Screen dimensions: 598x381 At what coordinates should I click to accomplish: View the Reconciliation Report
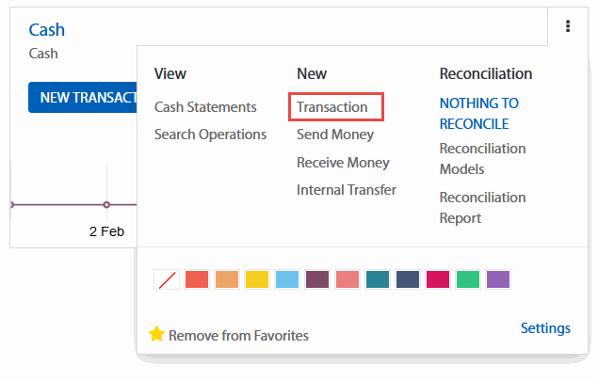tap(482, 208)
